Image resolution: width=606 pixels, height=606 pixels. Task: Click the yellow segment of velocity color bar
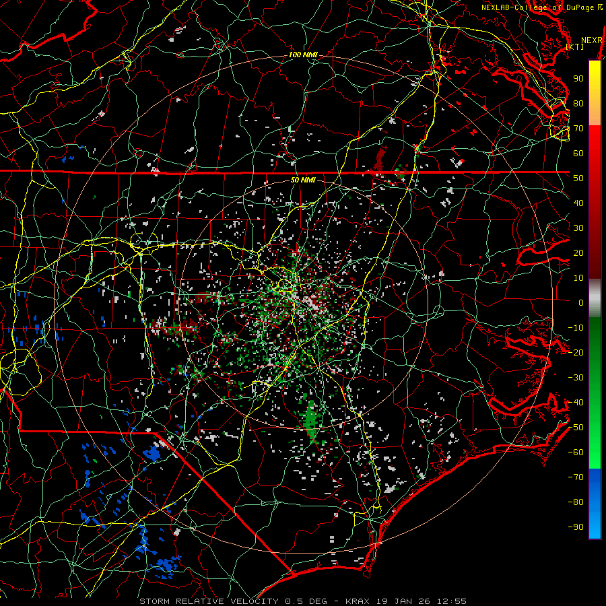tap(595, 93)
